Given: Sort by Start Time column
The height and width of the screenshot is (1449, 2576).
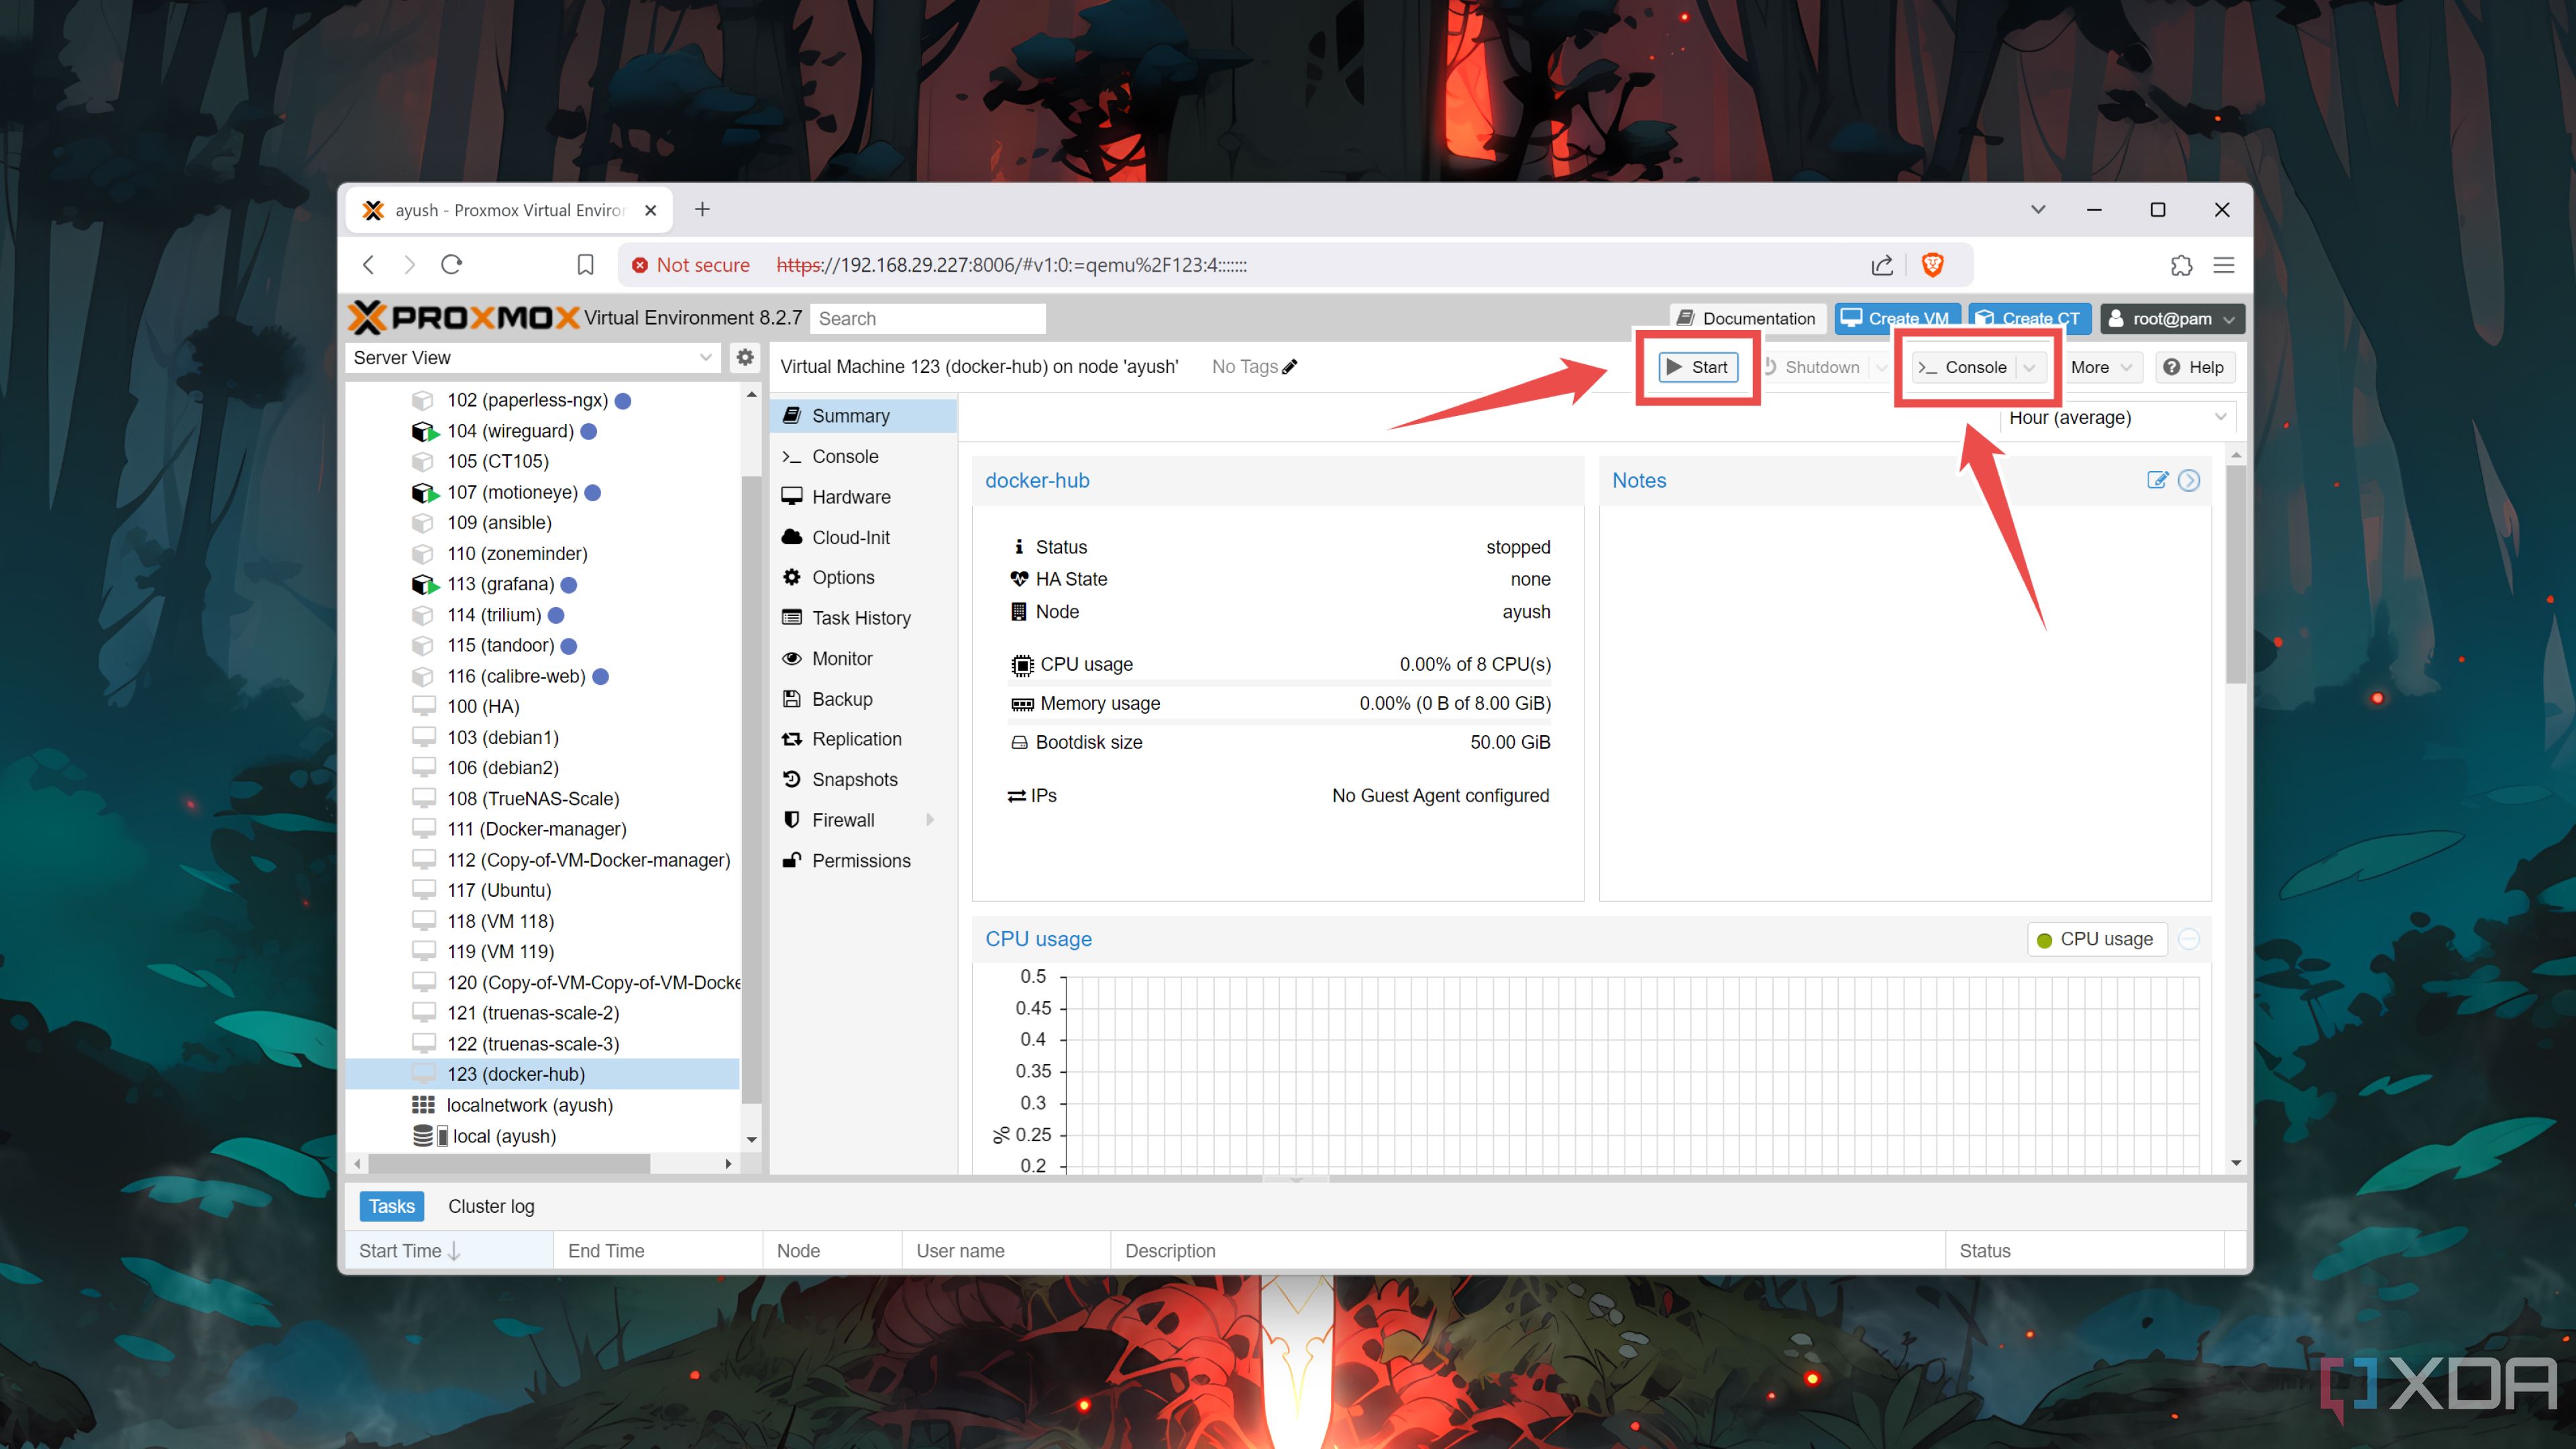Looking at the screenshot, I should point(449,1251).
